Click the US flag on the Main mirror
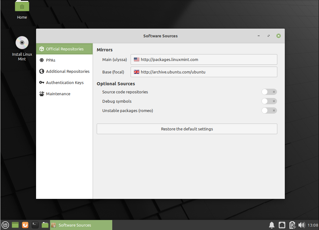Screen dimensions: 319x230 click(136, 59)
